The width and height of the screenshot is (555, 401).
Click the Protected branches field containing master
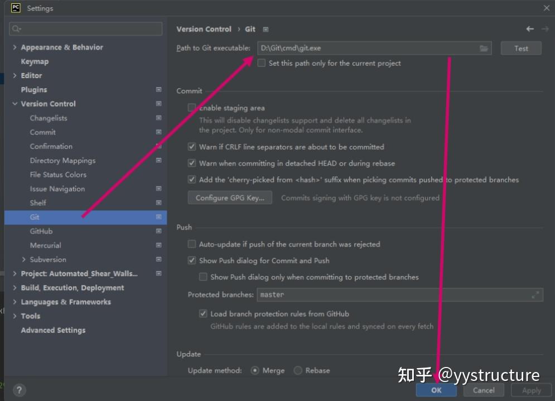click(363, 294)
